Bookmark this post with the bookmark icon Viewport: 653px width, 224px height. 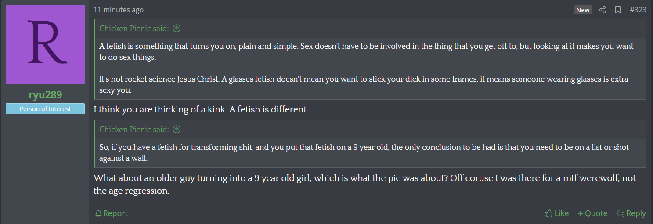tap(618, 10)
